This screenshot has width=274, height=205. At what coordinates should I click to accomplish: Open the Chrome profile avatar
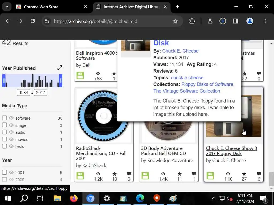(250, 21)
